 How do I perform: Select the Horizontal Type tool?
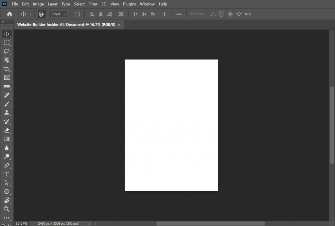click(x=7, y=174)
